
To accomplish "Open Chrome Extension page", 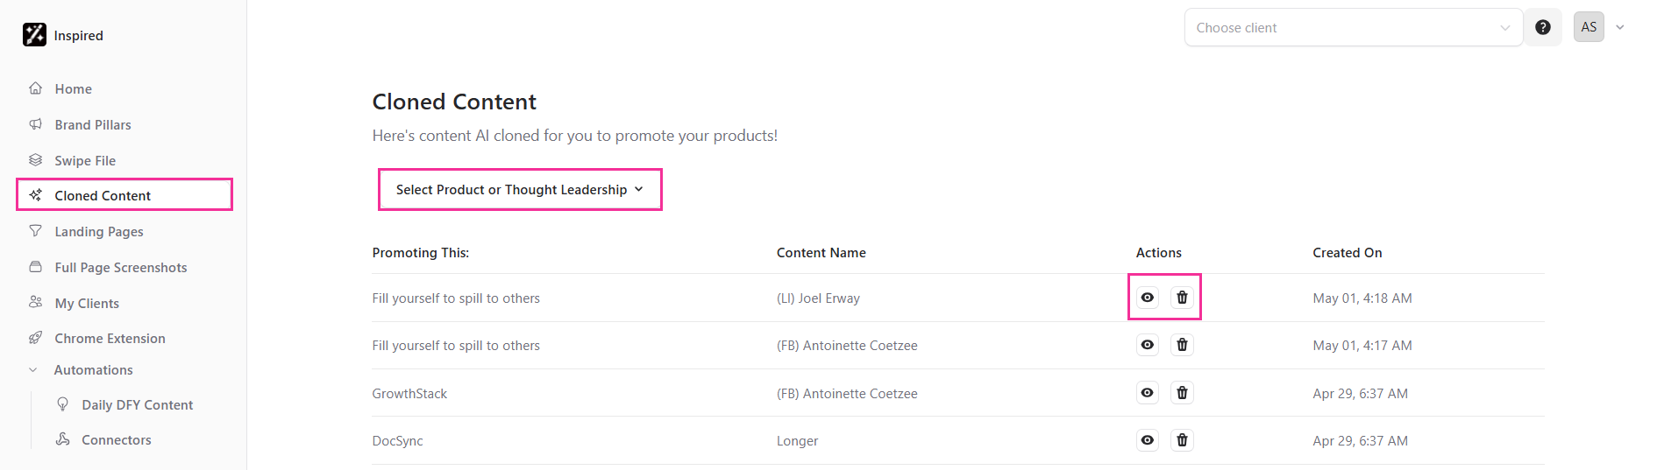I will tap(110, 339).
